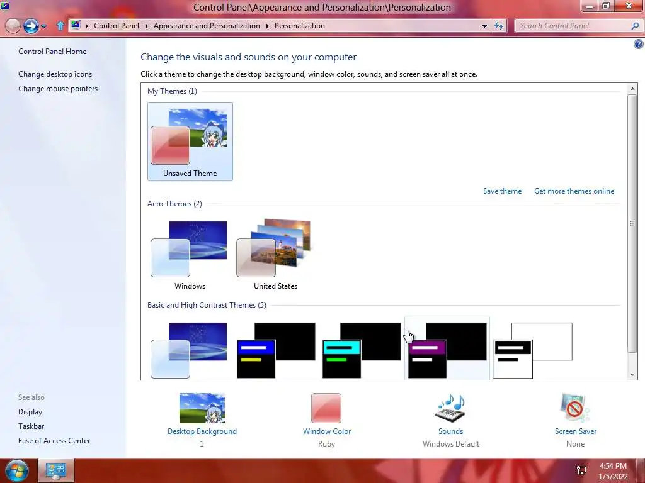This screenshot has height=483, width=645.
Task: Open Control Panel Home link
Action: 52,52
